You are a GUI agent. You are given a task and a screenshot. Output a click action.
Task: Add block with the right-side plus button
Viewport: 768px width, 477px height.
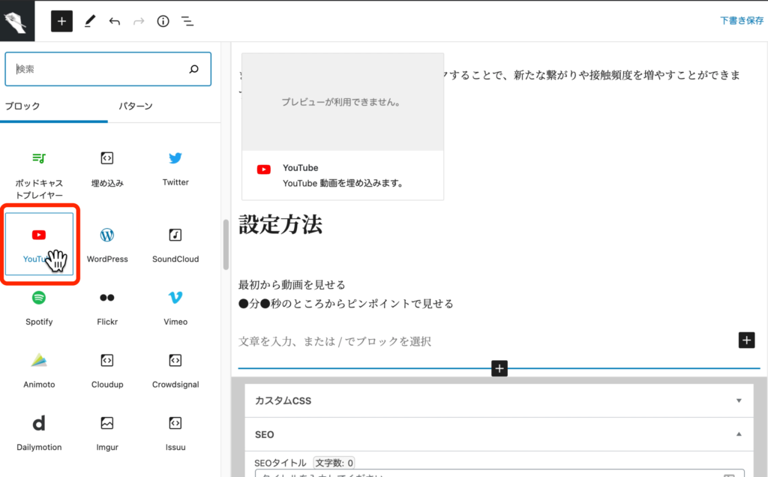[x=746, y=340]
